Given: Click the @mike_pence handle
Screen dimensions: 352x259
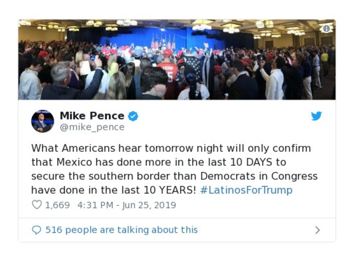Looking at the screenshot, I should pos(91,127).
